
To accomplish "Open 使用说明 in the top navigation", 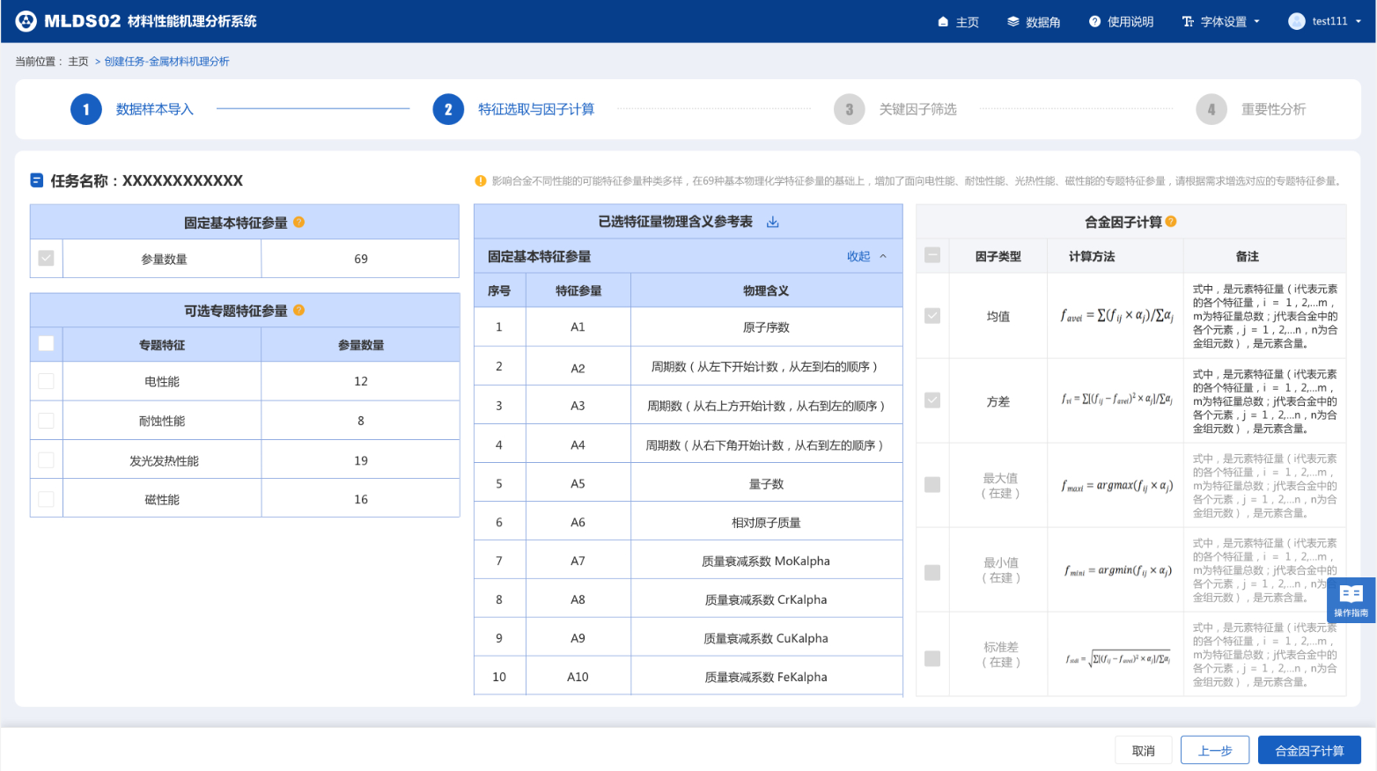I will pos(1122,21).
